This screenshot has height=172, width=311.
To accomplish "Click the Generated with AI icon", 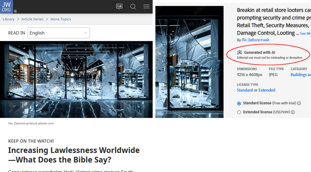I will pos(239,53).
